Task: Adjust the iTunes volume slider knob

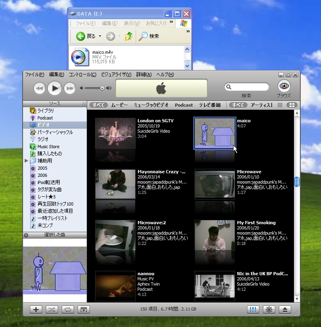Action: click(x=102, y=88)
